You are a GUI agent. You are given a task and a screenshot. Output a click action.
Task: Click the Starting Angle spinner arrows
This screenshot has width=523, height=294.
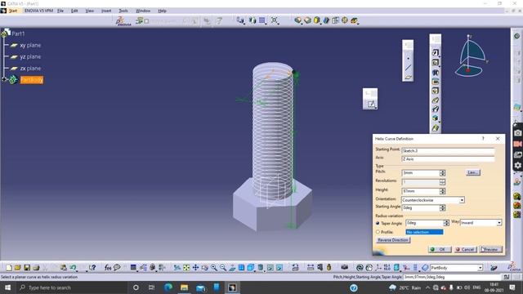pos(442,208)
